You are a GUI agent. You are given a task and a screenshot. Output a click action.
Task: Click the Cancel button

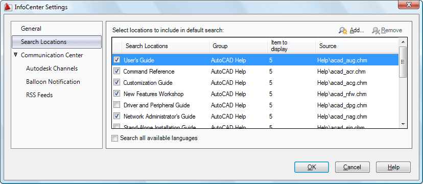coord(352,167)
